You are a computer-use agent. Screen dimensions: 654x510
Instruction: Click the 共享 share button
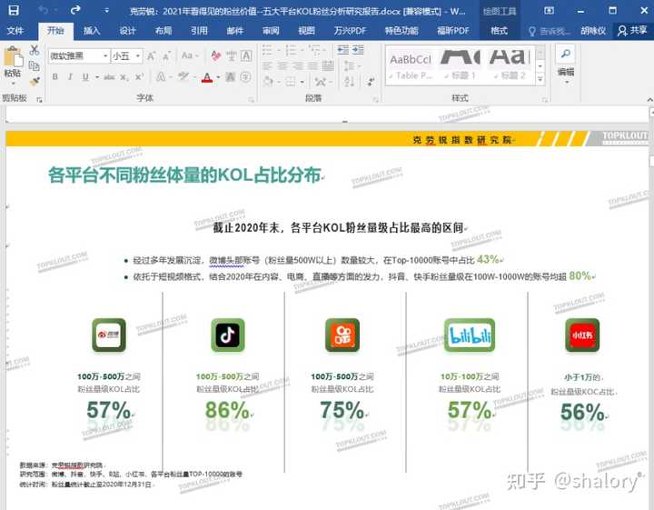pyautogui.click(x=633, y=30)
